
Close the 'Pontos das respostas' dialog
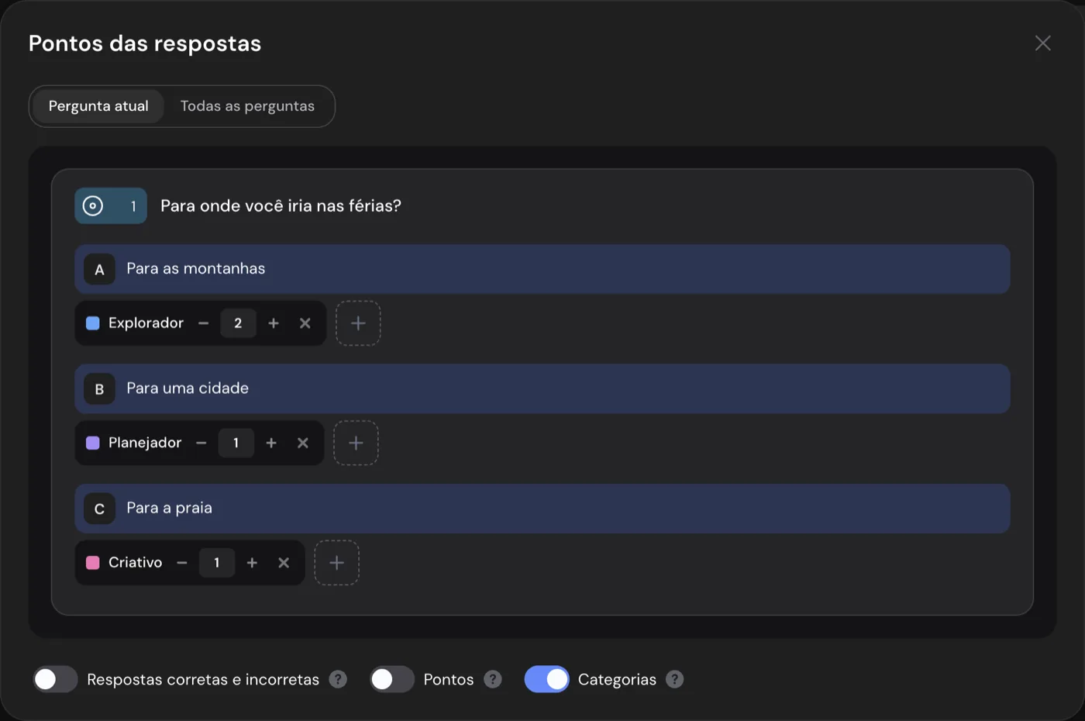tap(1043, 43)
